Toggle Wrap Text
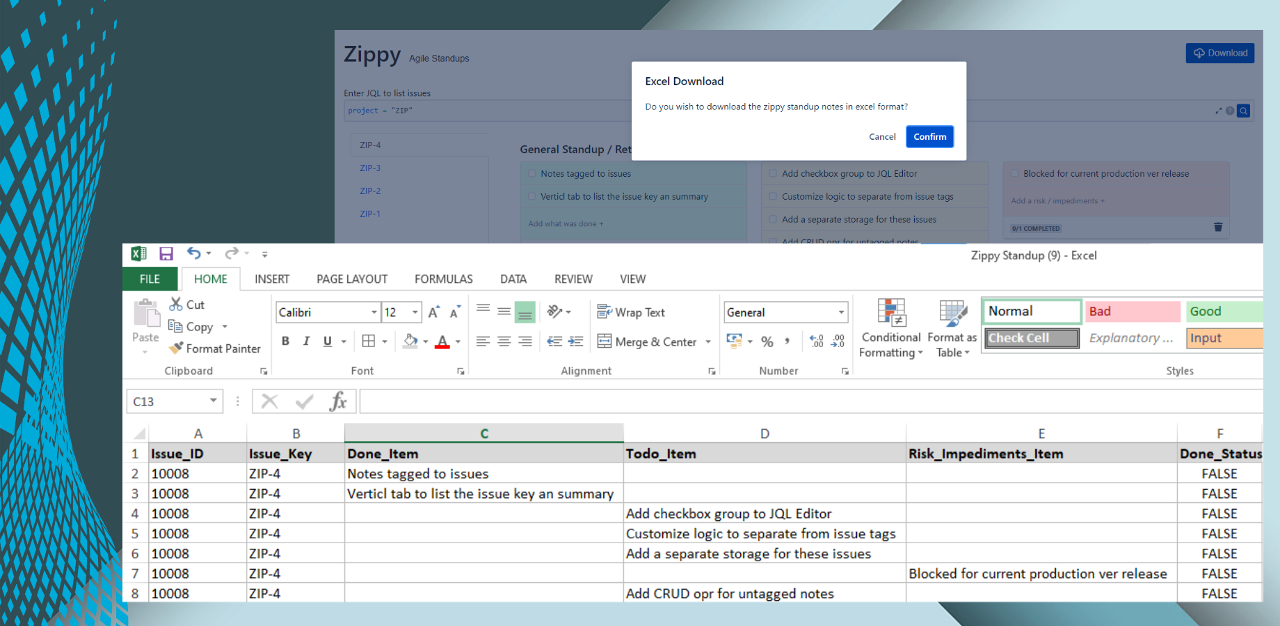The width and height of the screenshot is (1280, 626). pyautogui.click(x=631, y=312)
